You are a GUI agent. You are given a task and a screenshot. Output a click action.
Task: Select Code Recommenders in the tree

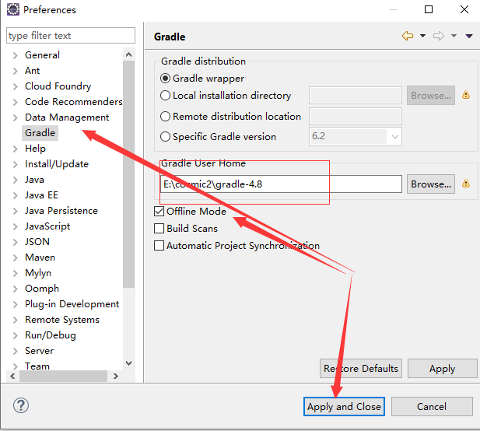tap(73, 102)
